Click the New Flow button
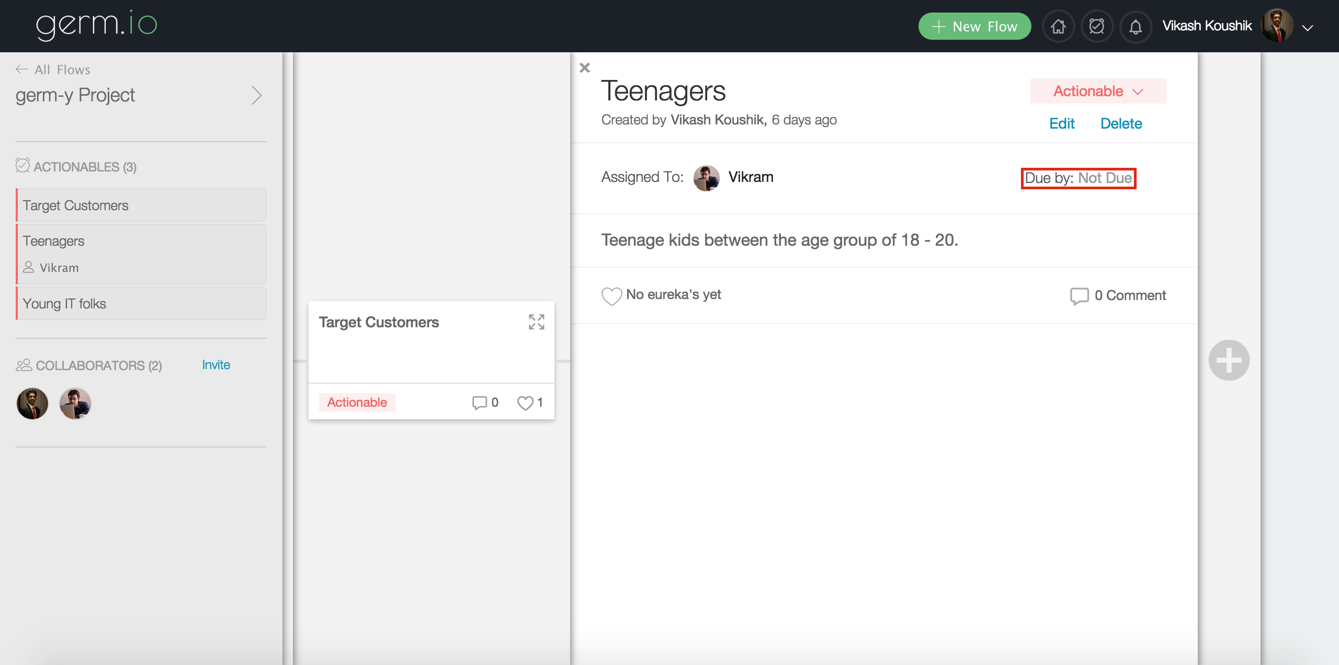This screenshot has height=665, width=1339. coord(974,26)
